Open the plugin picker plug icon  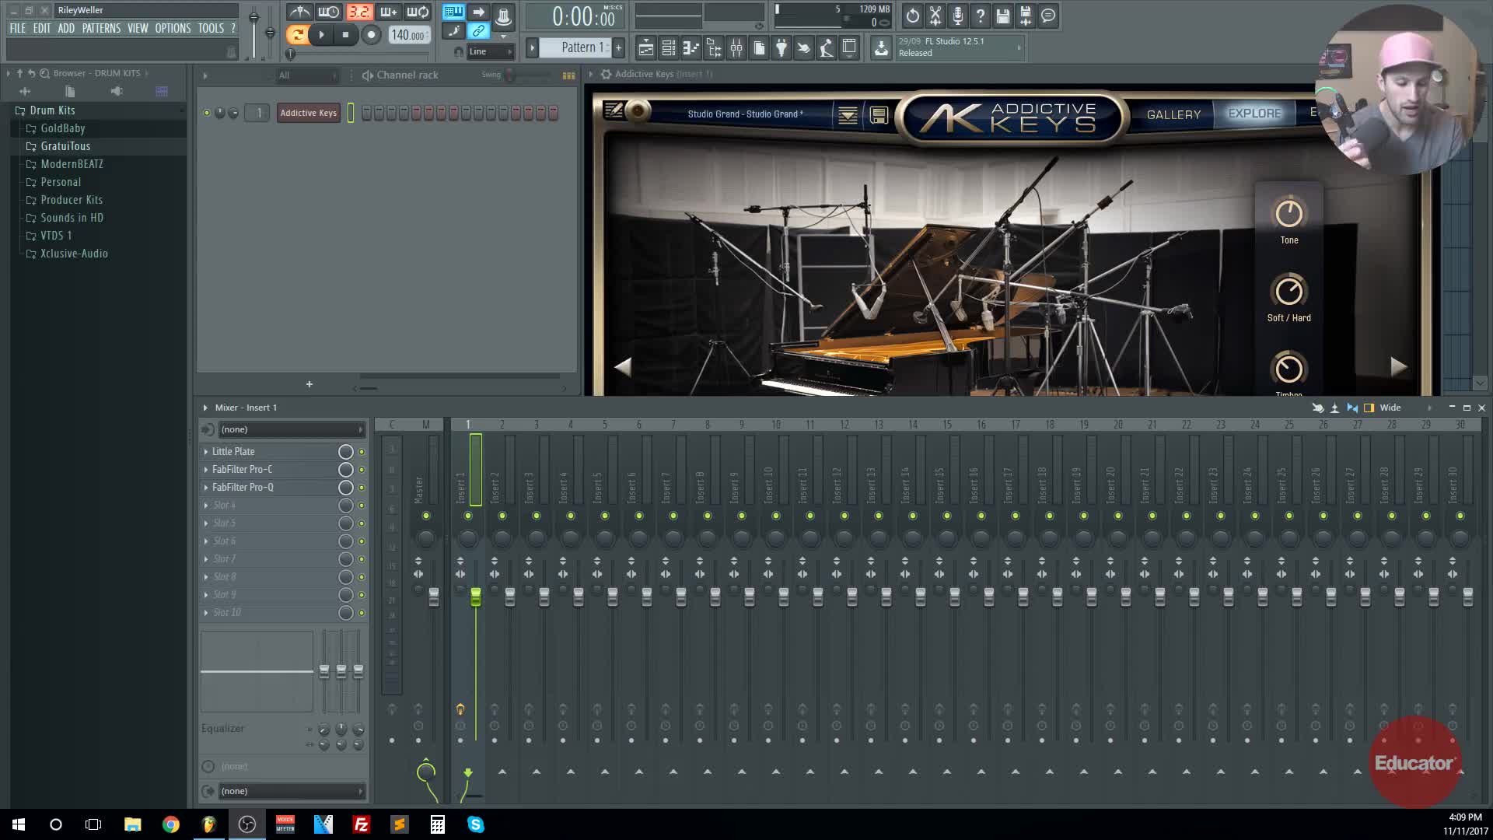pos(781,48)
